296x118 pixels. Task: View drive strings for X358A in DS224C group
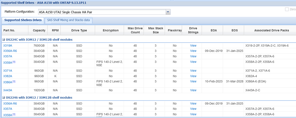(193, 62)
